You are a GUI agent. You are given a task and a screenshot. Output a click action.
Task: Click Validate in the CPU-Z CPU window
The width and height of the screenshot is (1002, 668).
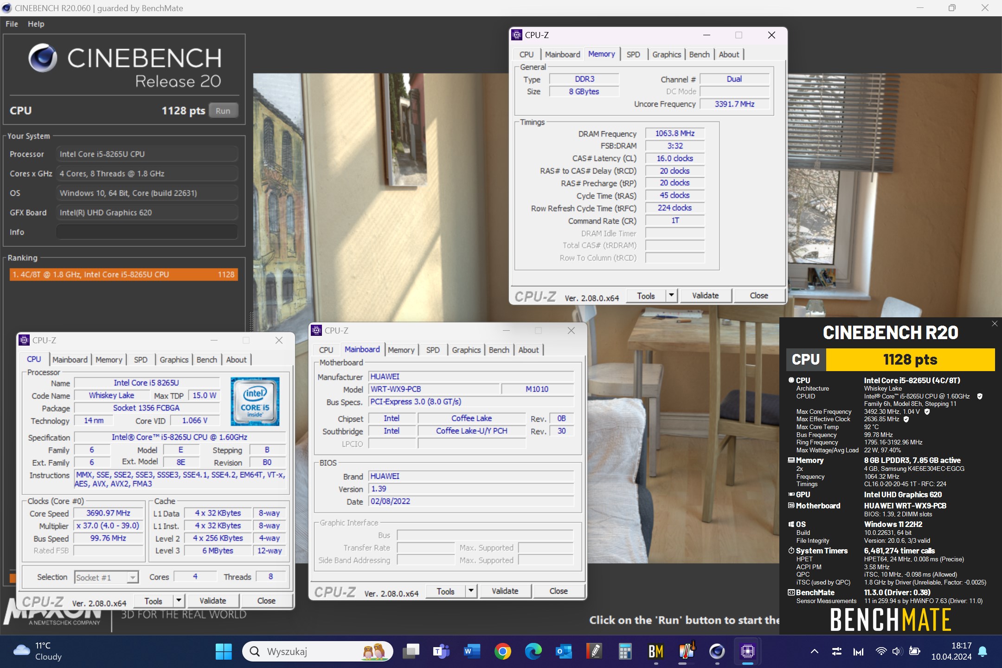pyautogui.click(x=212, y=601)
